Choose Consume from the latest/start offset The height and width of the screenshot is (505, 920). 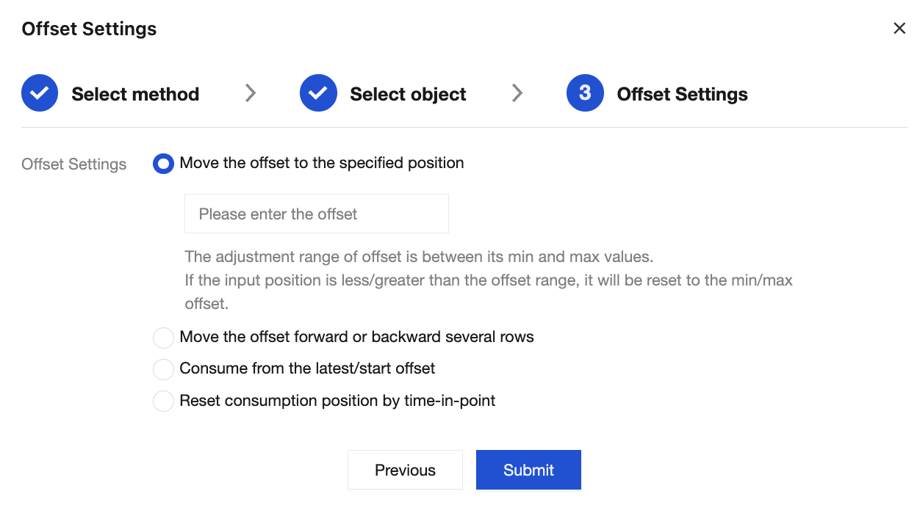point(163,369)
